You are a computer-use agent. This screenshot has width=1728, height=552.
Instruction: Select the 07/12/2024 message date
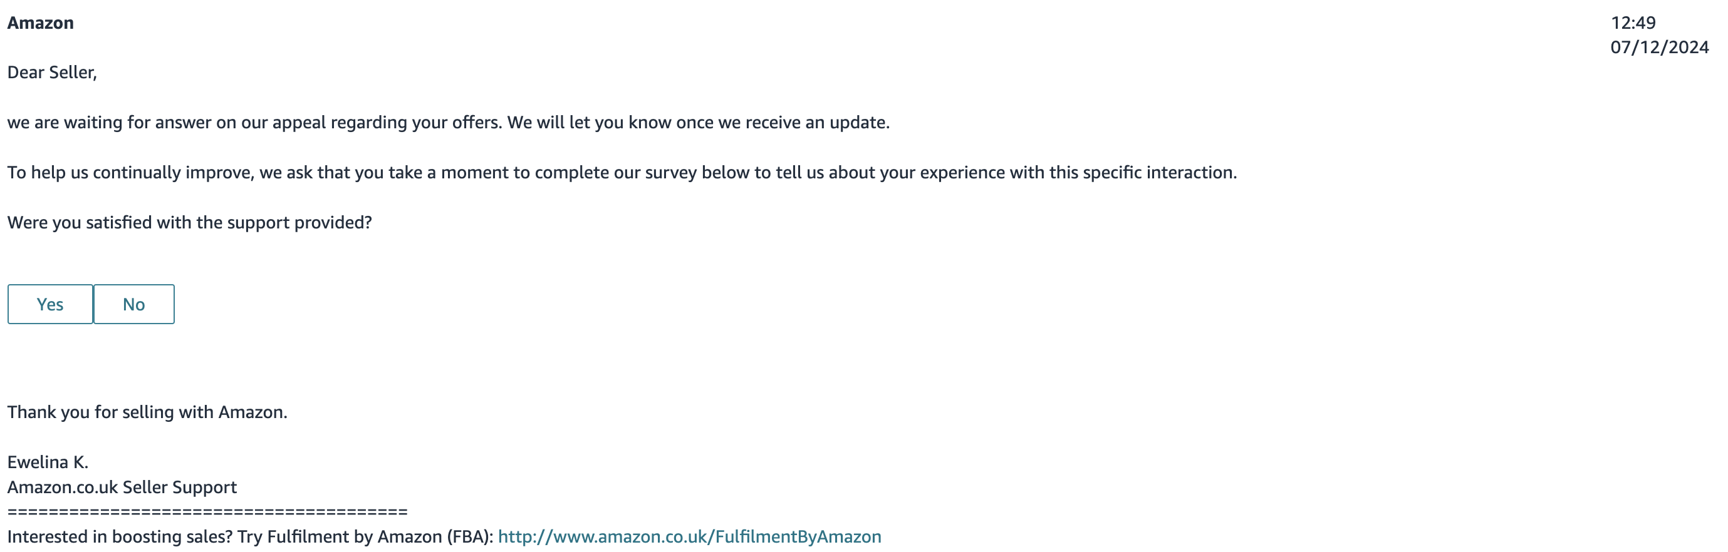[1660, 48]
